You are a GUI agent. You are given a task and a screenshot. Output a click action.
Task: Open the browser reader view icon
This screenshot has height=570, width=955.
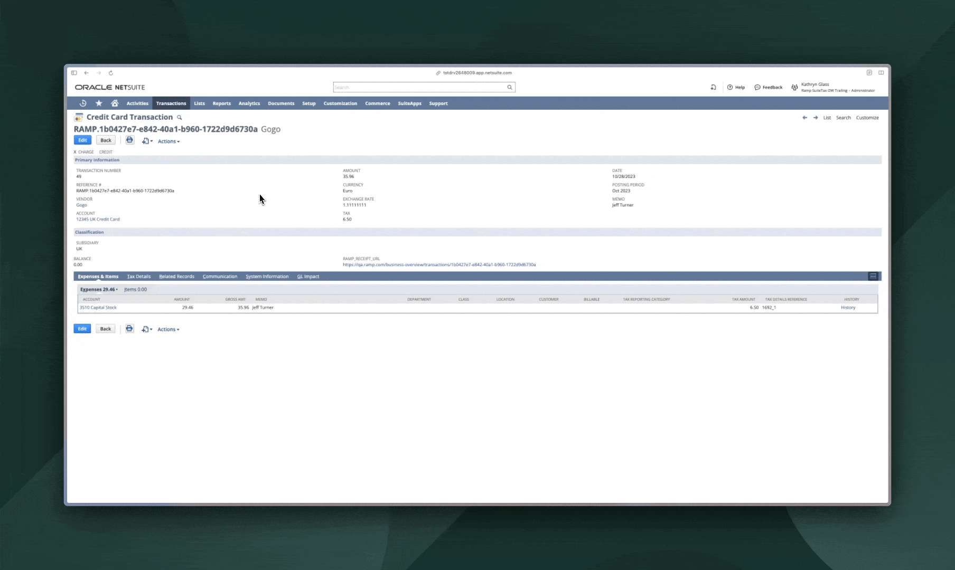[869, 73]
